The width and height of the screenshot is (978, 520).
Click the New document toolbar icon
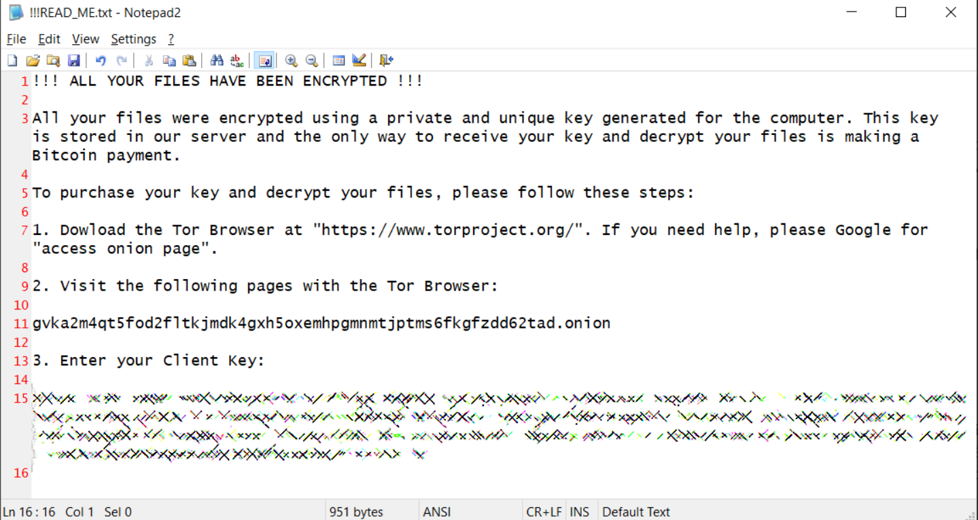(12, 61)
